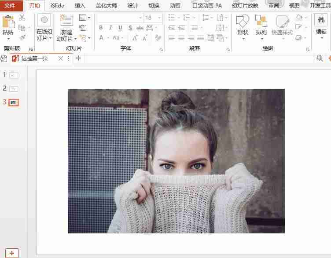Click the decrease font size icon
This screenshot has width=331, height=258.
click(145, 38)
